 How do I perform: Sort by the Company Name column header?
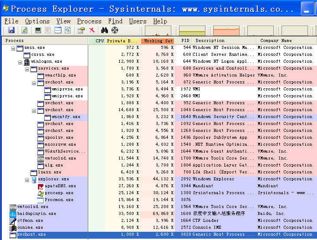(x=287, y=41)
